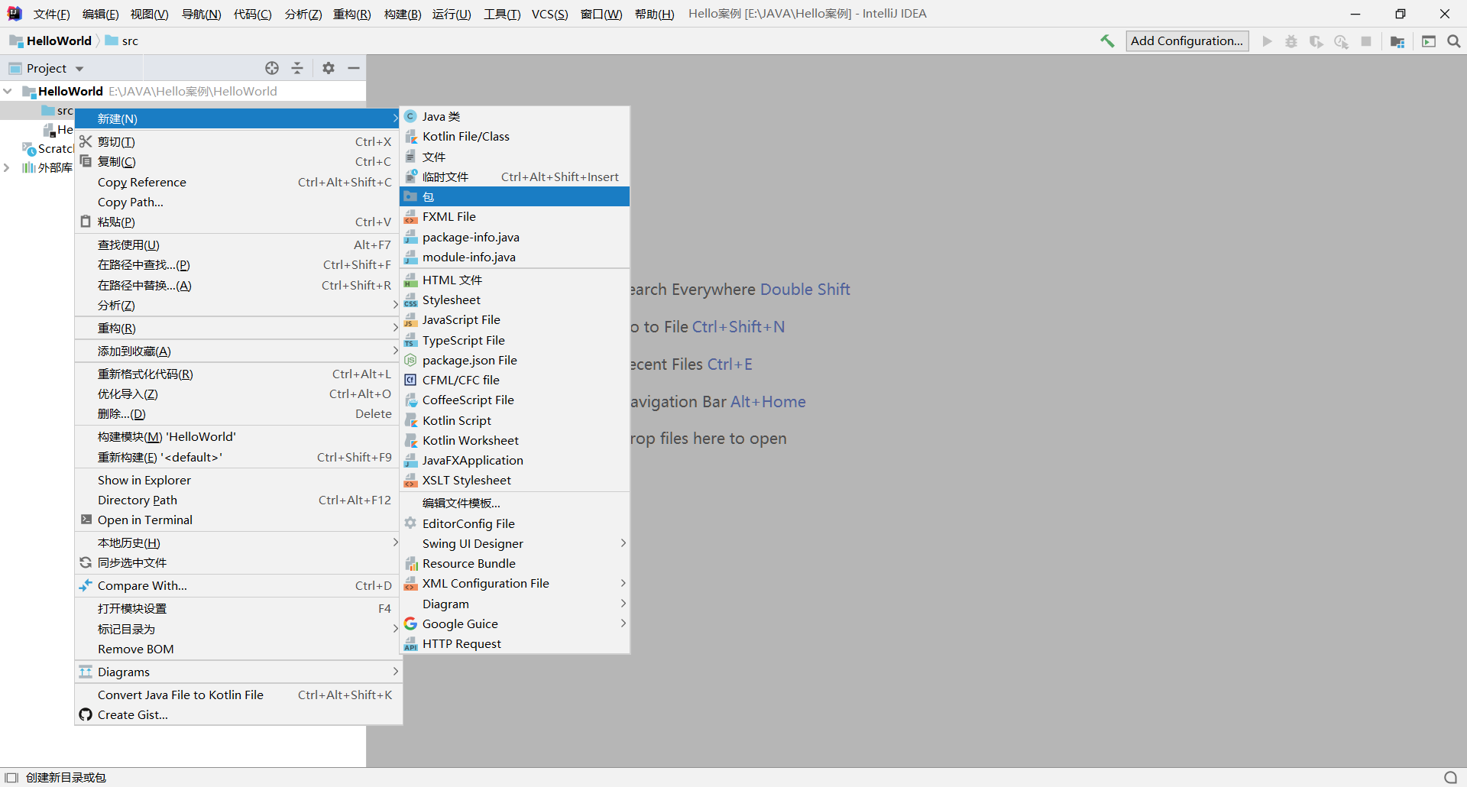Click Compare With... entry
This screenshot has width=1467, height=787.
tap(238, 585)
